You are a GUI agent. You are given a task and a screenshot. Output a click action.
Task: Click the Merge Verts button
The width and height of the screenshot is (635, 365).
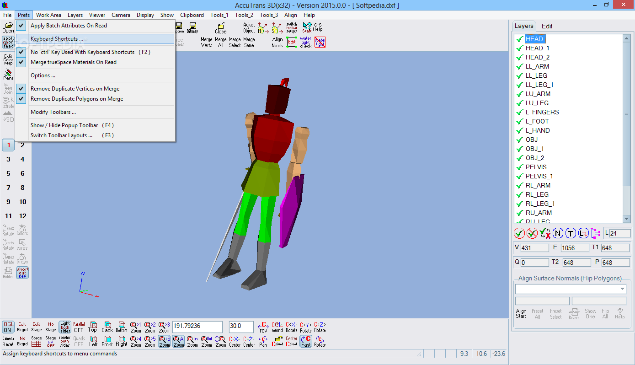point(207,42)
